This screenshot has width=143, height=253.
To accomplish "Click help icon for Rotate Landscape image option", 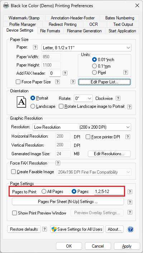I will 129,107.
